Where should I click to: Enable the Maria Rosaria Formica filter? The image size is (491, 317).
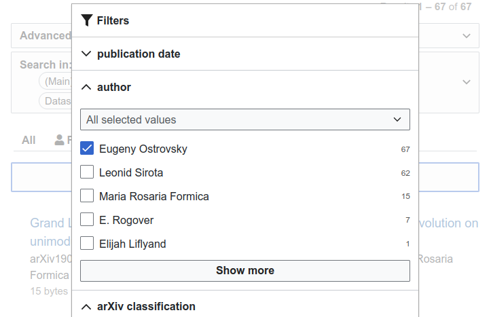(87, 196)
